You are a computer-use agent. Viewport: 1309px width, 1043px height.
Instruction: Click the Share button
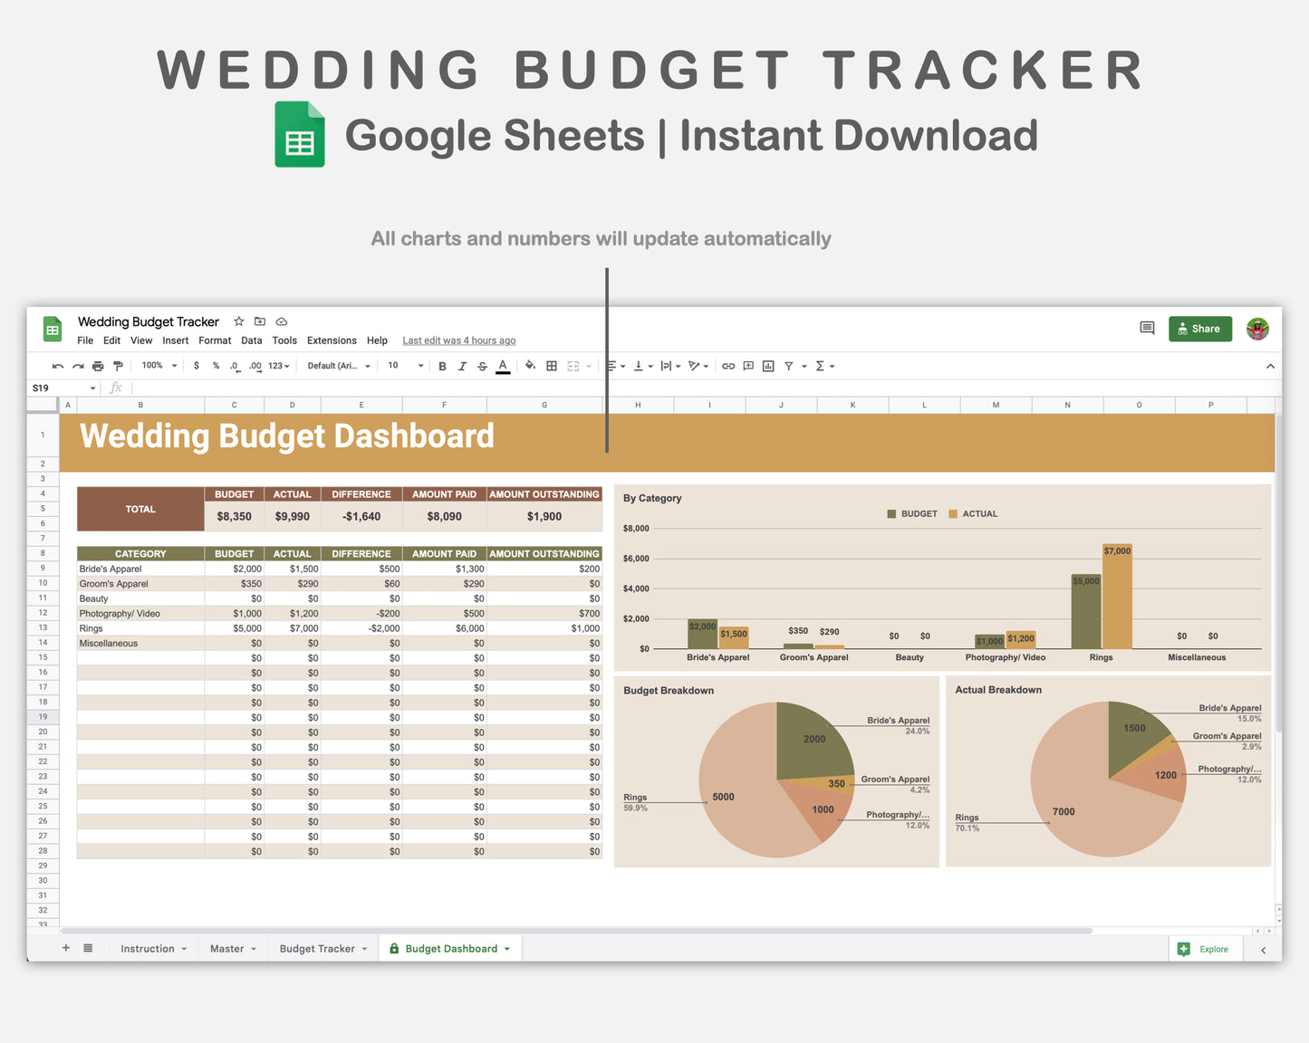point(1199,329)
